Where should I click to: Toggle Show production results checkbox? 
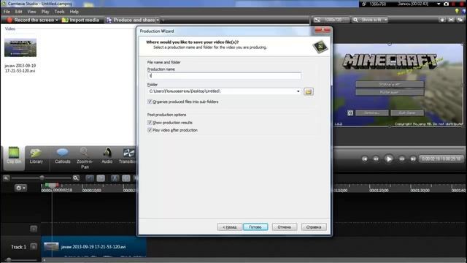pos(150,123)
